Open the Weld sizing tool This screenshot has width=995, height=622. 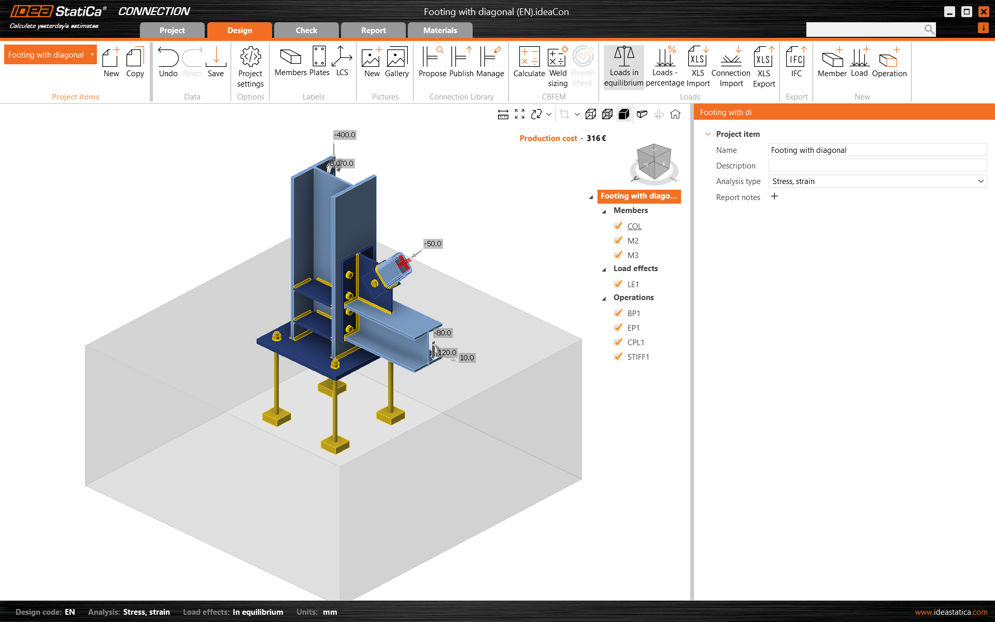[558, 65]
